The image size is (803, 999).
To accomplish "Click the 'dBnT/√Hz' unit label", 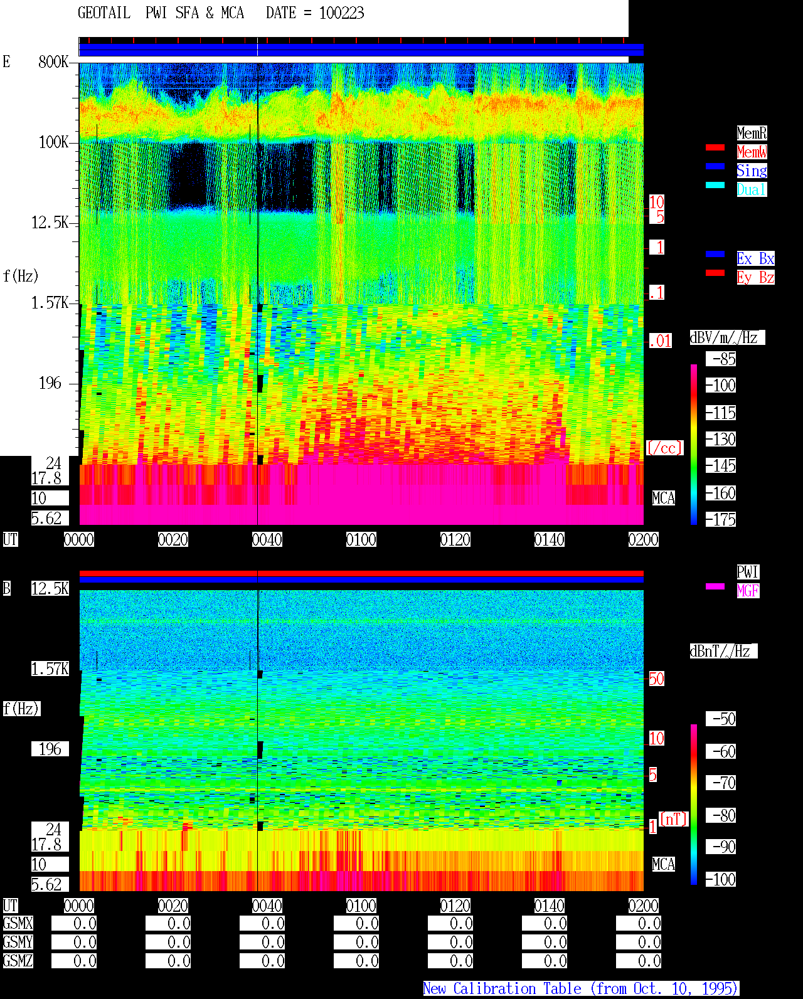I will tap(723, 651).
